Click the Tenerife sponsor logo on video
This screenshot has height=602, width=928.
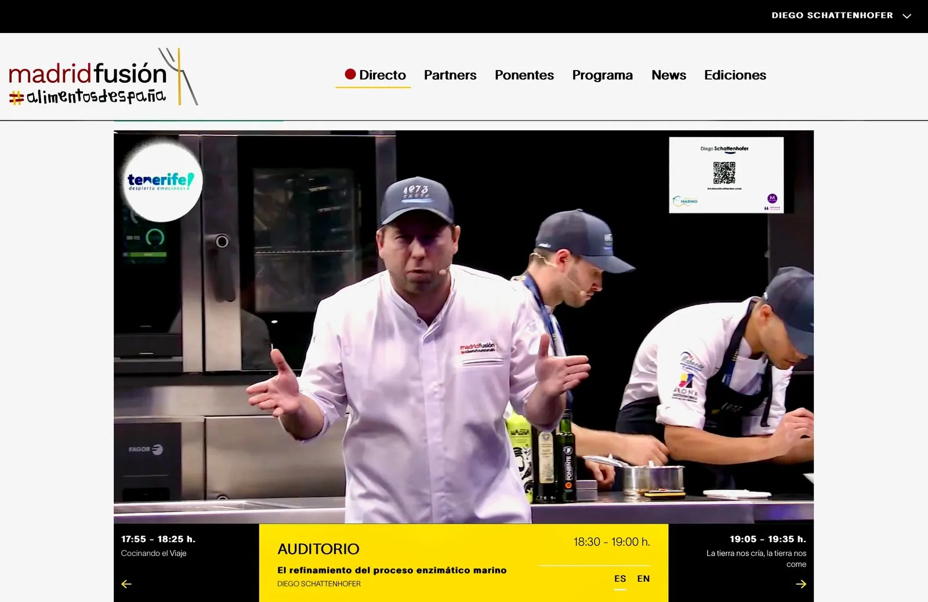161,182
